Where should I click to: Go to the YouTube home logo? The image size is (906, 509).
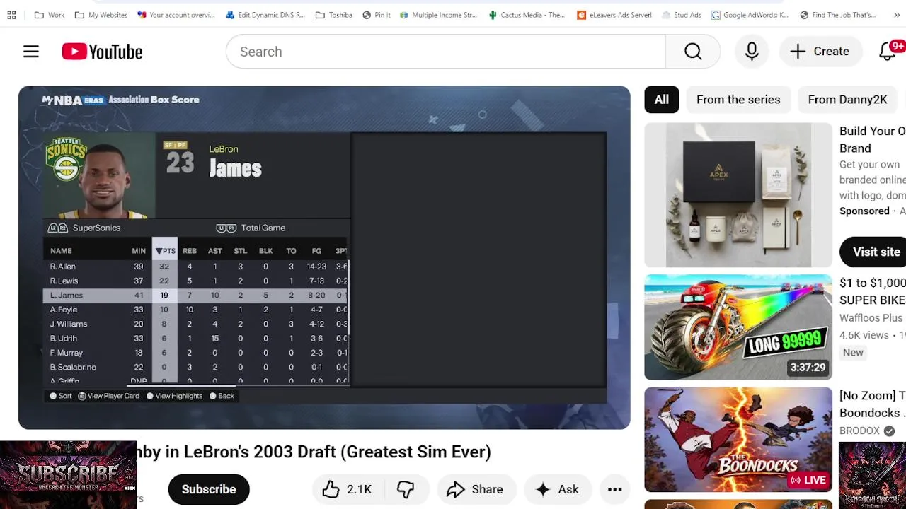pos(102,52)
